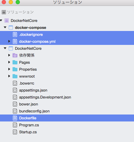Click the green zoom window button

pos(18,2)
